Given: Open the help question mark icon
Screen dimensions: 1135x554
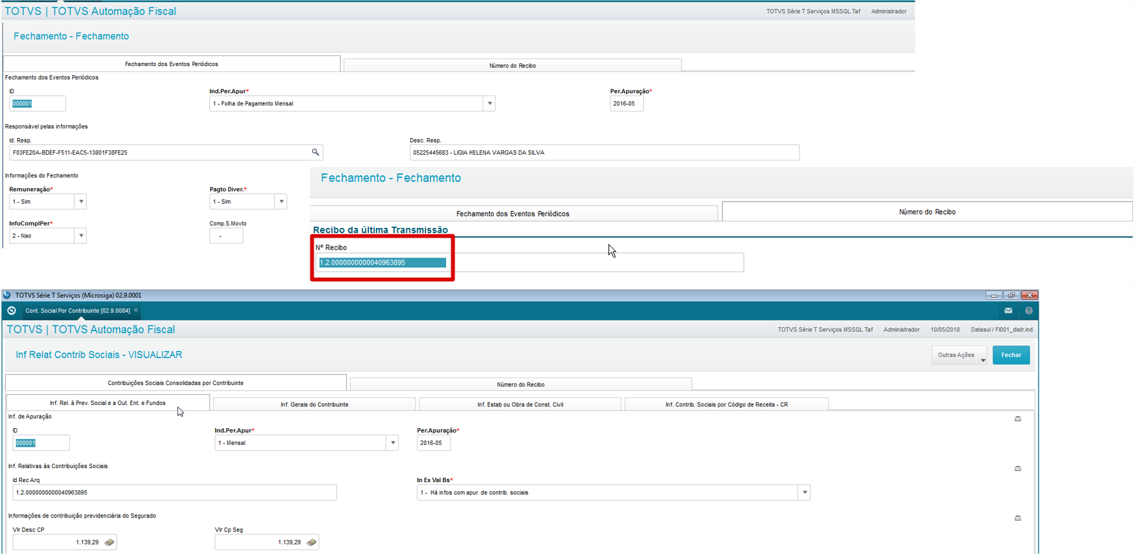Looking at the screenshot, I should pyautogui.click(x=1029, y=311).
